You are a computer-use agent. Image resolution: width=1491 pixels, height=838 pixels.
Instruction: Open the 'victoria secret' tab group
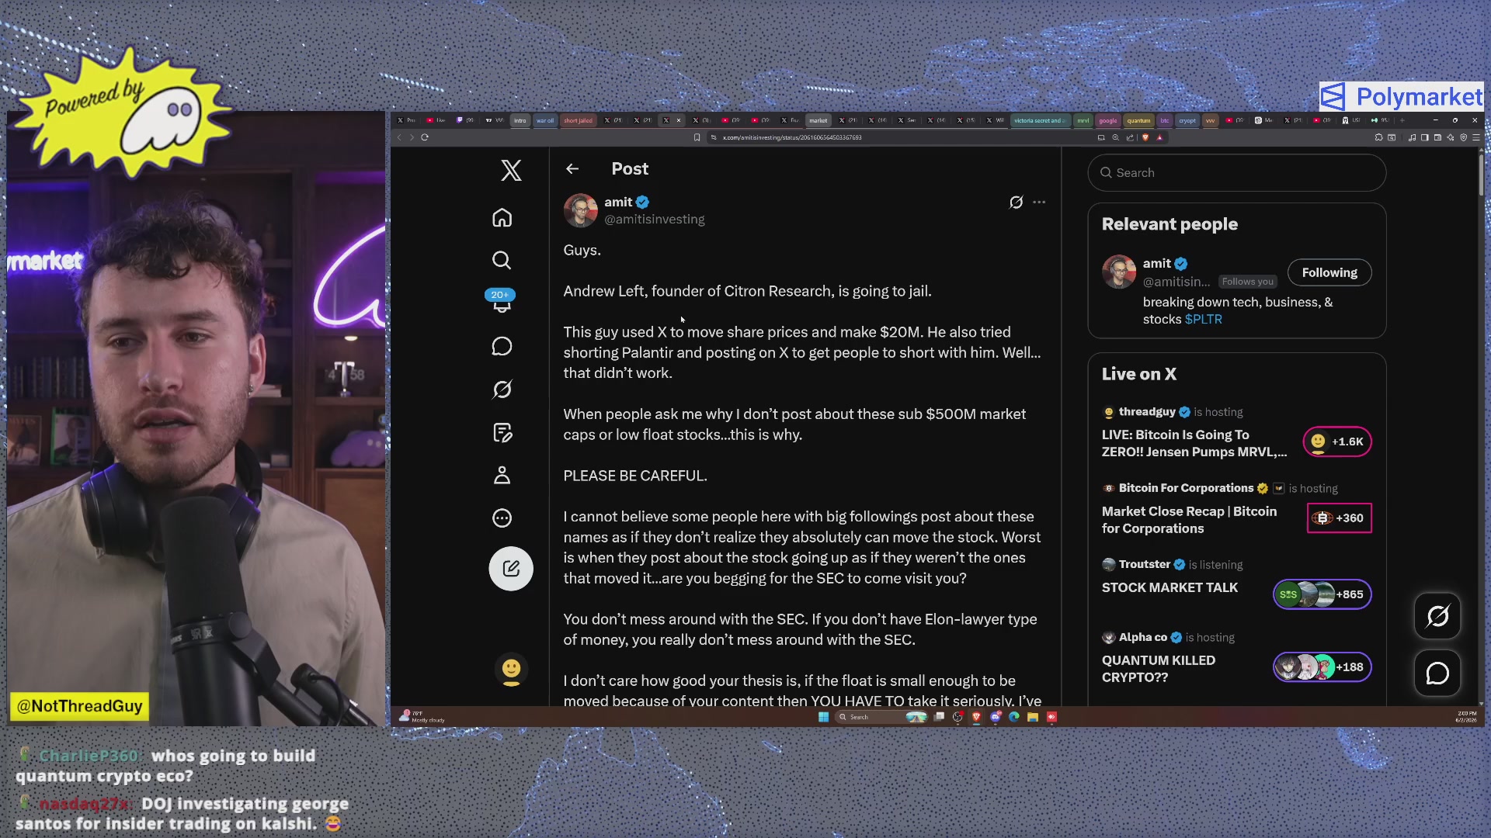click(x=1040, y=120)
